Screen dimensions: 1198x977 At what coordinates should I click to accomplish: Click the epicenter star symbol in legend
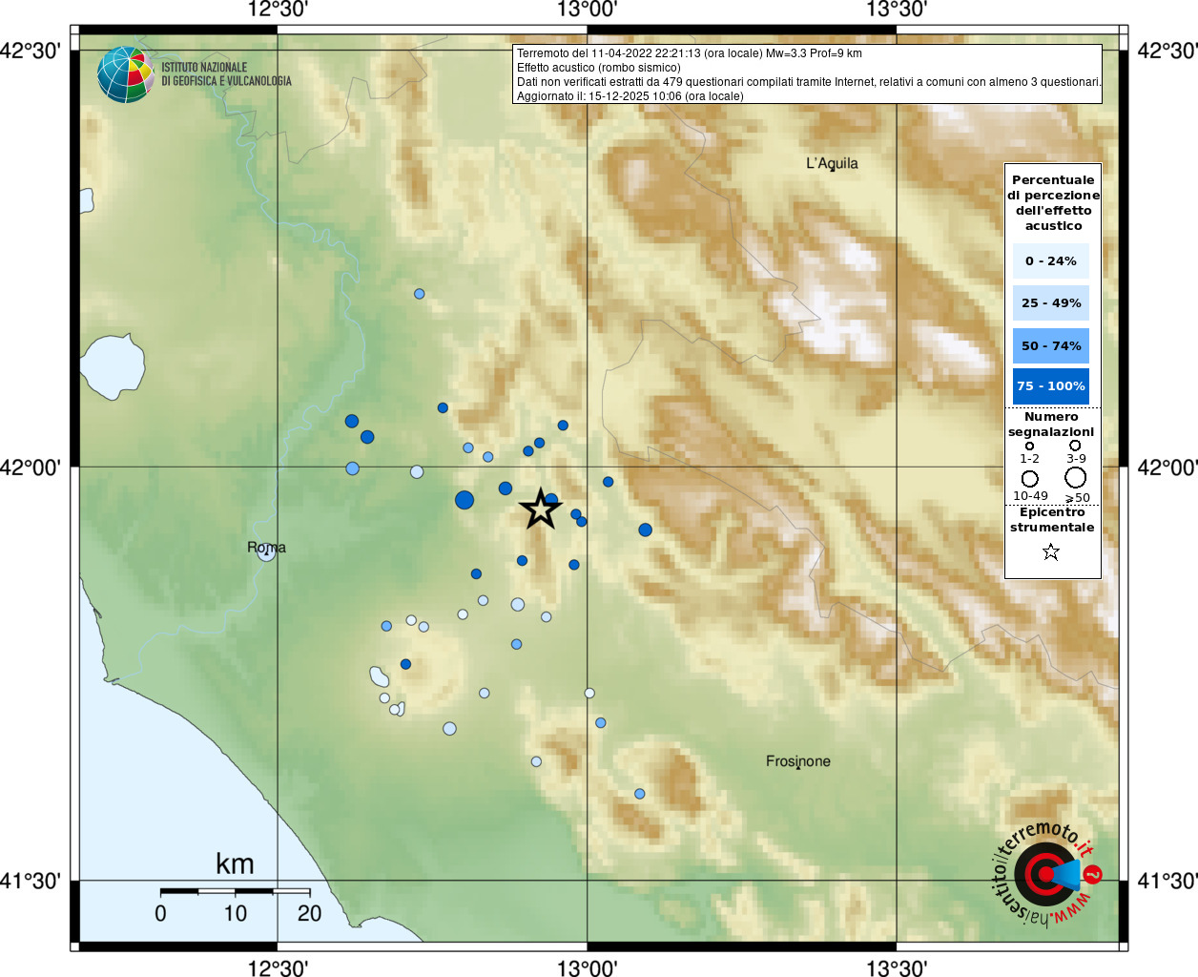(x=1051, y=551)
